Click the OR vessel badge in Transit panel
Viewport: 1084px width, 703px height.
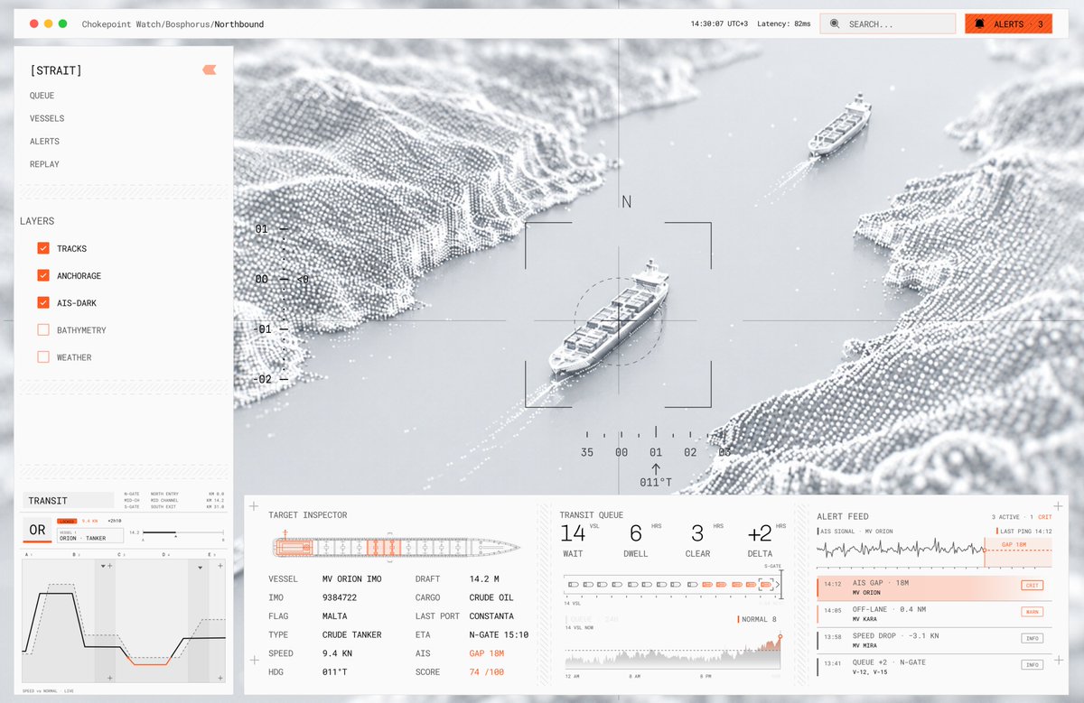coord(37,530)
